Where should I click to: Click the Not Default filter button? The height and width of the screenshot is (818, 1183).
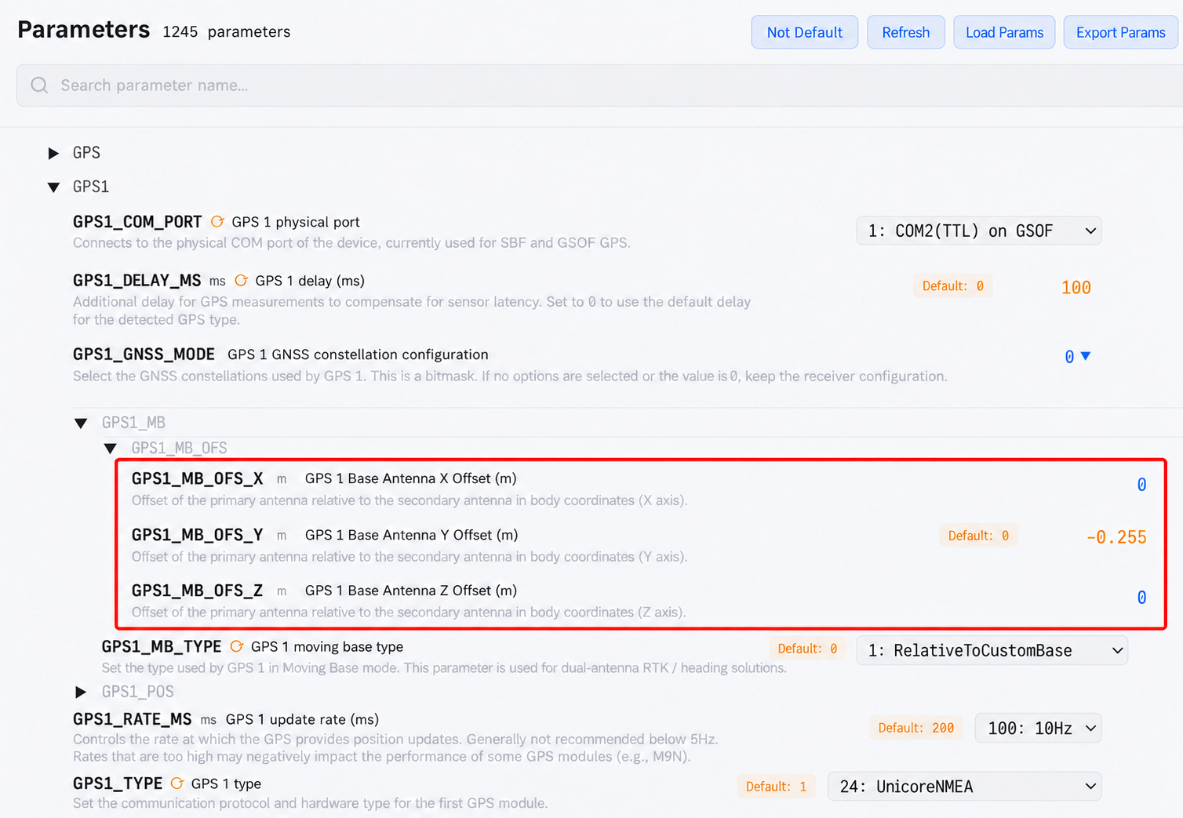point(804,32)
